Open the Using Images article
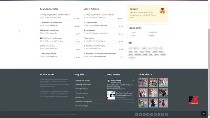 tap(91, 30)
